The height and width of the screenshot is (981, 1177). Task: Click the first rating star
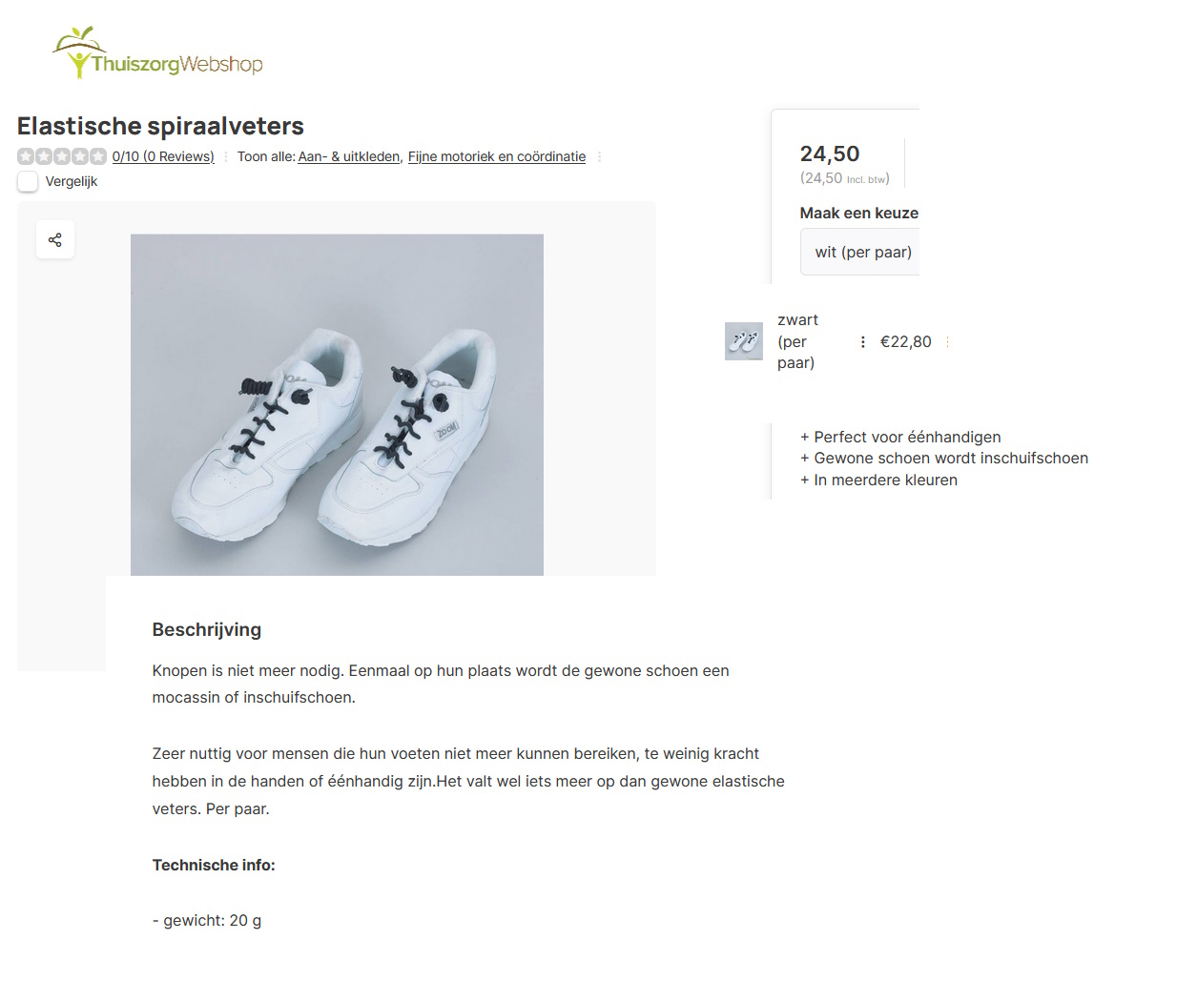point(26,156)
